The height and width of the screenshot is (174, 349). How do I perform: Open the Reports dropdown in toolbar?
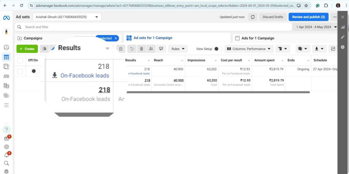pyautogui.click(x=303, y=49)
